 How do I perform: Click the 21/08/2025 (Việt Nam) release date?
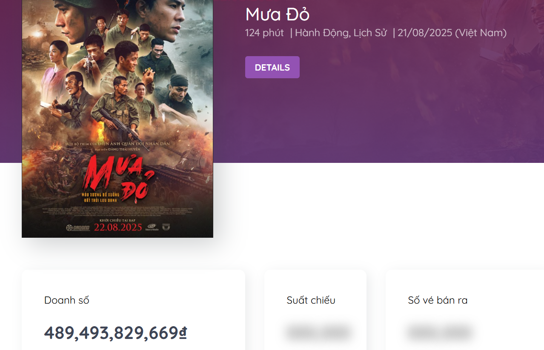coord(452,33)
